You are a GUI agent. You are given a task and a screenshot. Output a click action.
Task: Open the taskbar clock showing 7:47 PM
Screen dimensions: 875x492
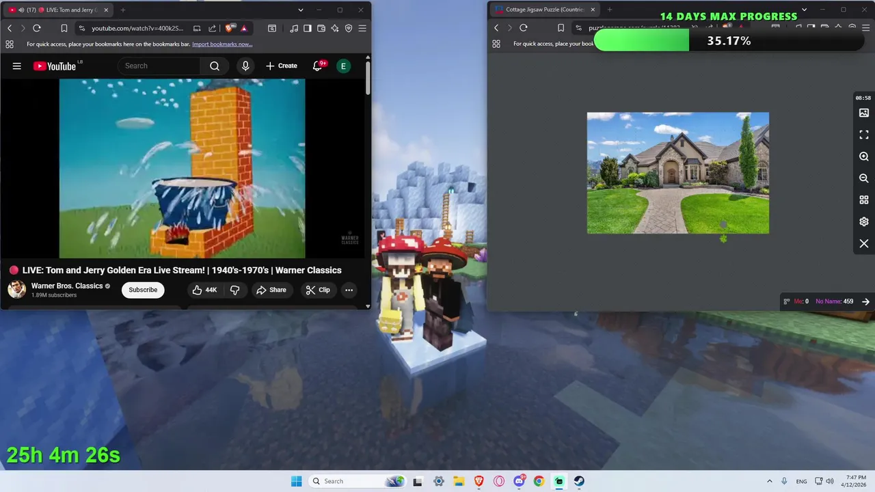click(x=855, y=481)
